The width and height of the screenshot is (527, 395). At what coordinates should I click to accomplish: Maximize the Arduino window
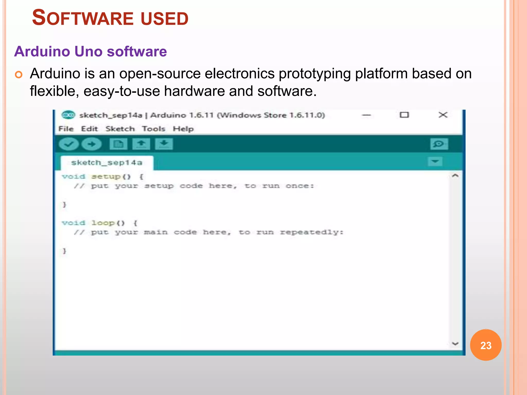coord(404,115)
